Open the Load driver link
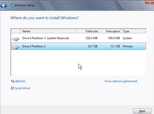 (x=23, y=88)
